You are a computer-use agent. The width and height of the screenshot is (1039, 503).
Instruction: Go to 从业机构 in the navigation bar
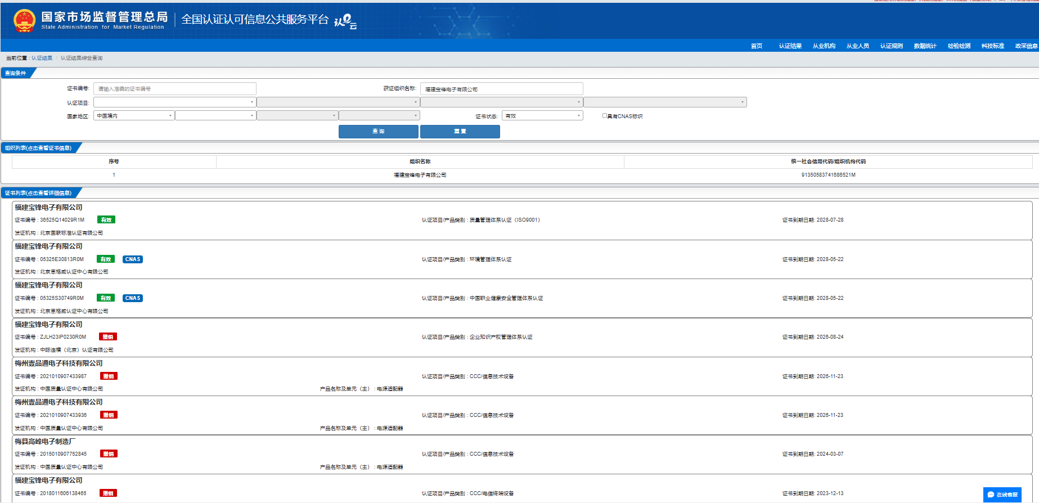[x=824, y=46]
